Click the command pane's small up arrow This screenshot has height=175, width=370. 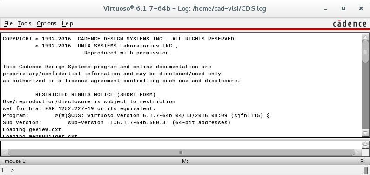[365, 143]
